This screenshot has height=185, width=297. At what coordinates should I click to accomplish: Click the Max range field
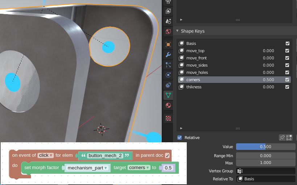click(x=265, y=163)
